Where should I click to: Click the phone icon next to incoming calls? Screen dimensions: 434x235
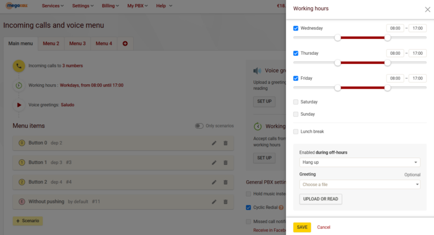click(x=19, y=66)
